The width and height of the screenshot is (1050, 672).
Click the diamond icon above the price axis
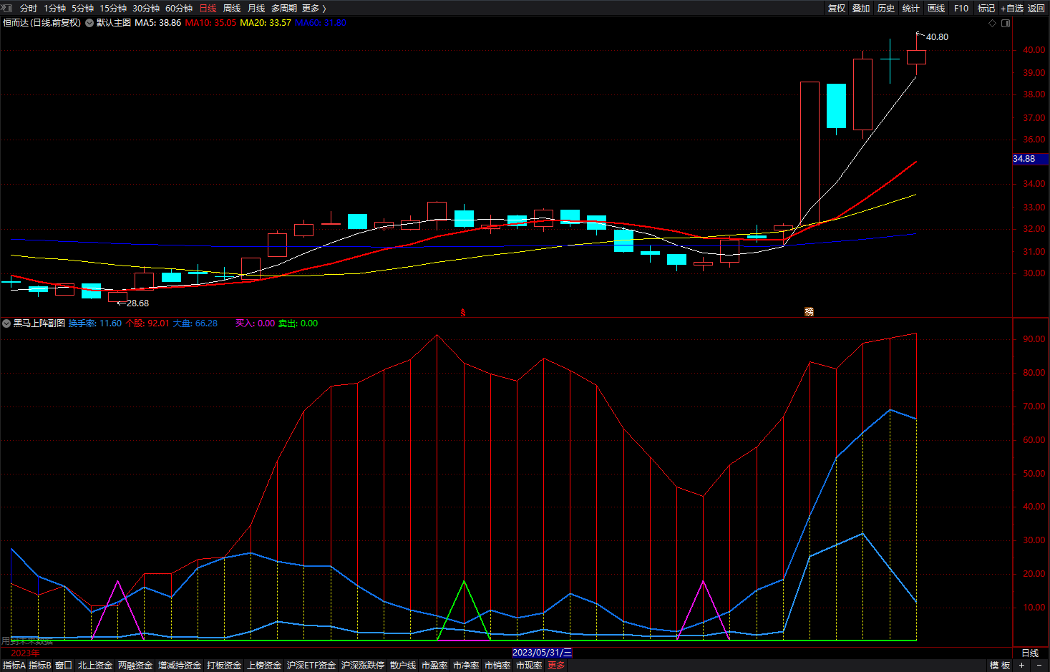point(992,23)
